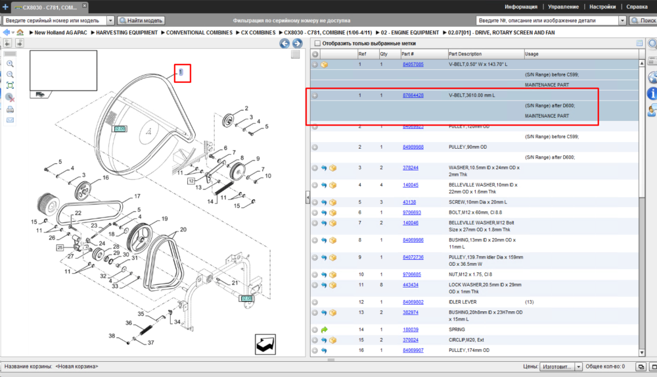This screenshot has height=377, width=657.
Task: Click parts list vertical scrollbar up arrow
Action: point(641,63)
